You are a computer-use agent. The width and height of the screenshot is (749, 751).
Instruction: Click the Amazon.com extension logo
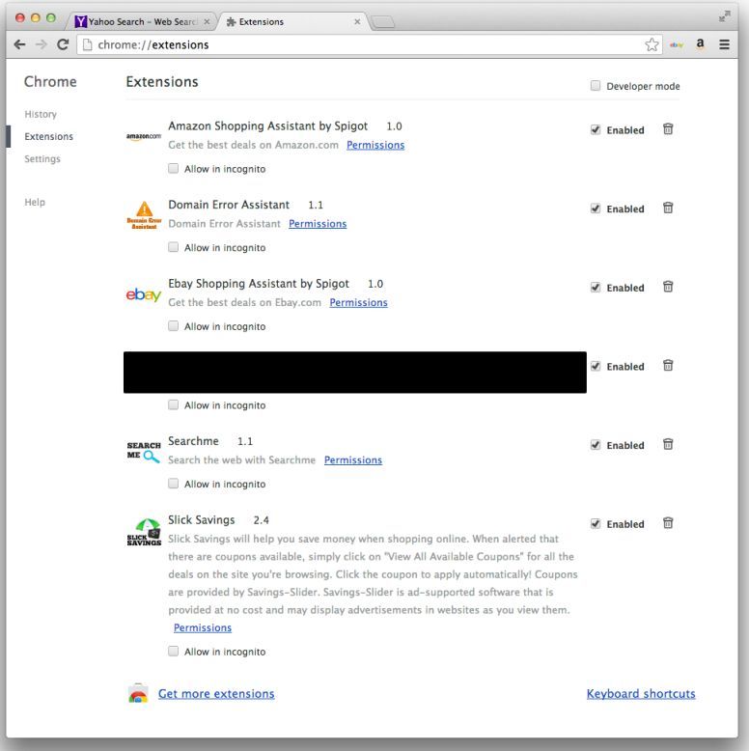[x=144, y=136]
